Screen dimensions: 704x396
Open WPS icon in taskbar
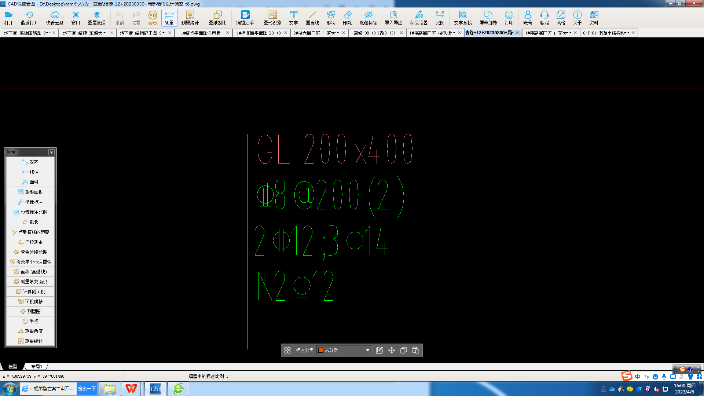(x=131, y=389)
